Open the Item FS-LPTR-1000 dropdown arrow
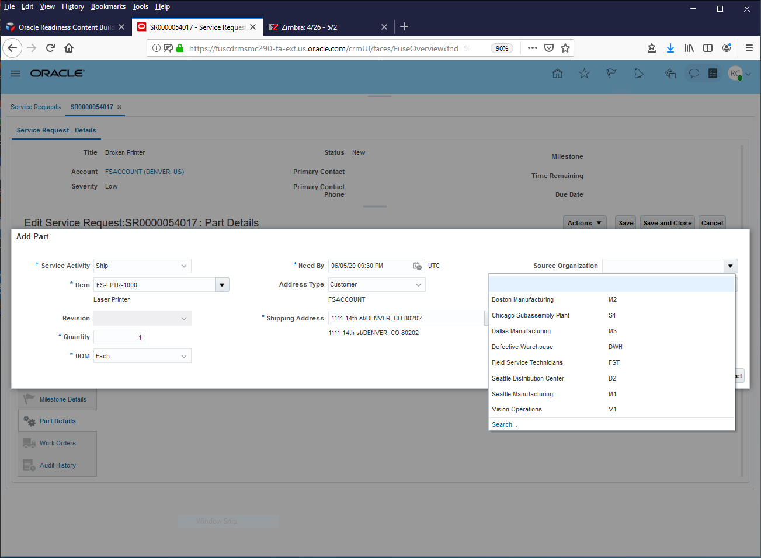761x558 pixels. [222, 285]
